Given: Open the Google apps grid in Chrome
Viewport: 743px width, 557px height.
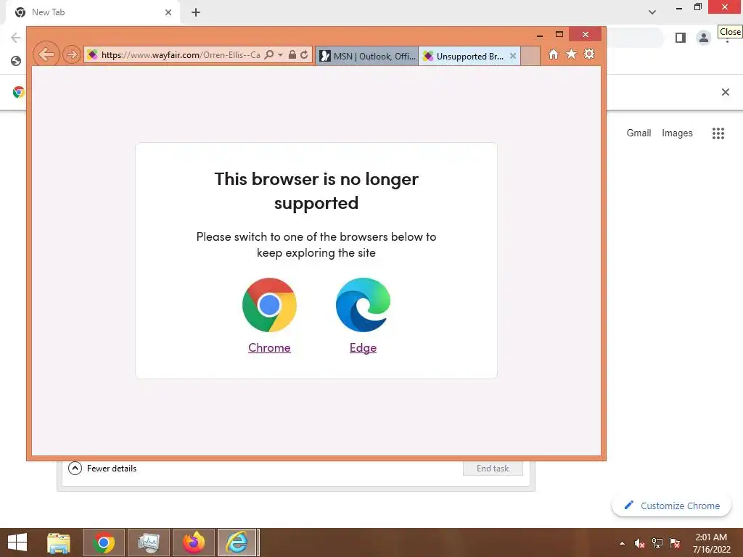Looking at the screenshot, I should (718, 133).
